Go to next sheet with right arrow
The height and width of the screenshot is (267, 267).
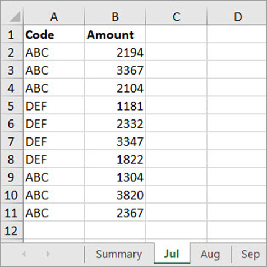point(48,254)
